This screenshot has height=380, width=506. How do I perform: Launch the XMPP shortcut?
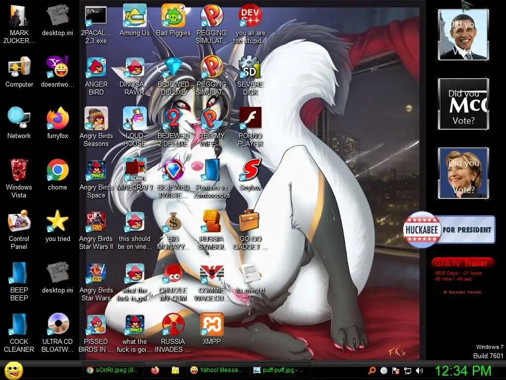coord(211,329)
